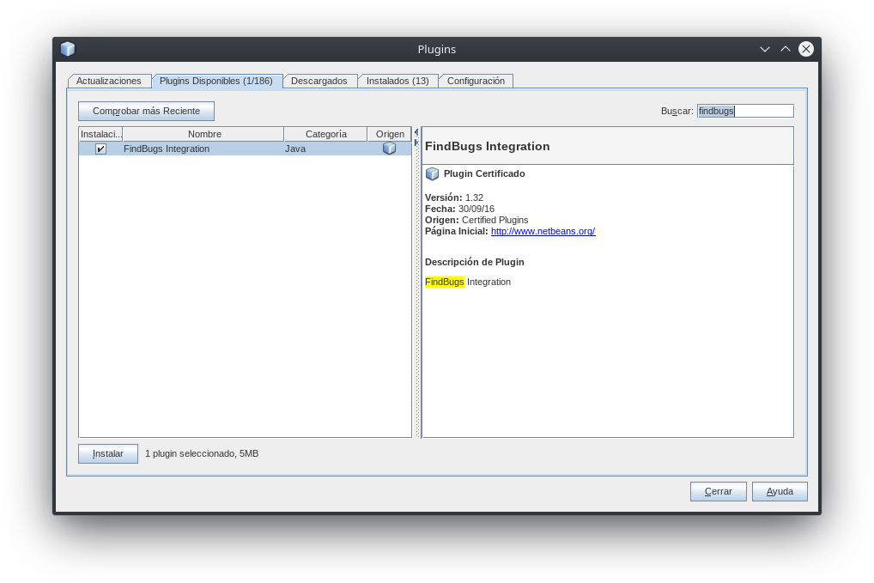
Task: Select the FindBugs Integration plugin name
Action: tap(167, 149)
